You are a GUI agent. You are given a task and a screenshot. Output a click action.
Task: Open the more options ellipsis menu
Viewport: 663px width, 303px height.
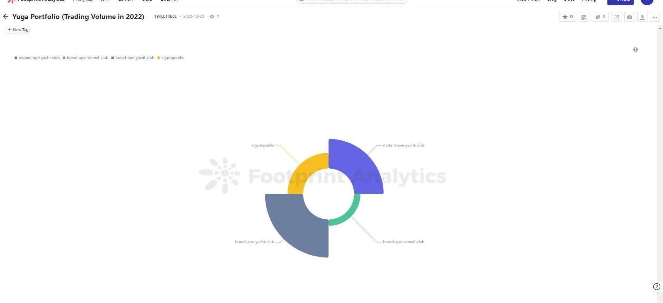click(655, 17)
